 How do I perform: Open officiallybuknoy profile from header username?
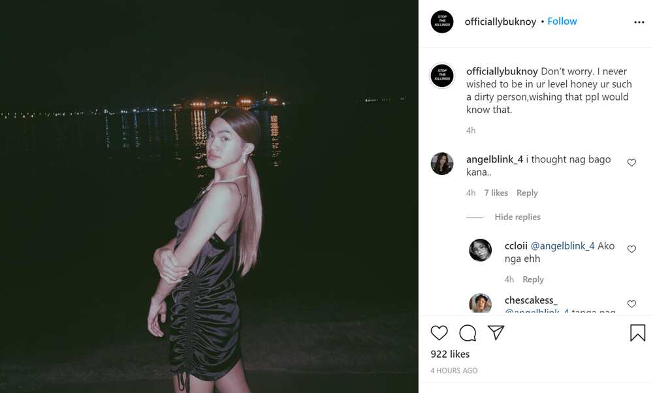[500, 22]
